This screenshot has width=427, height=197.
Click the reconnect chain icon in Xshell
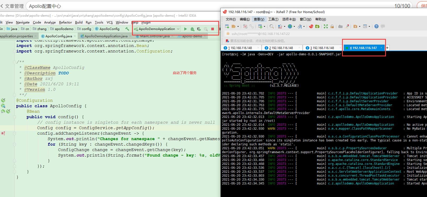251,26
